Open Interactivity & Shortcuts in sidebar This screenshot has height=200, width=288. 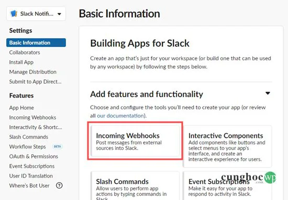pos(36,127)
